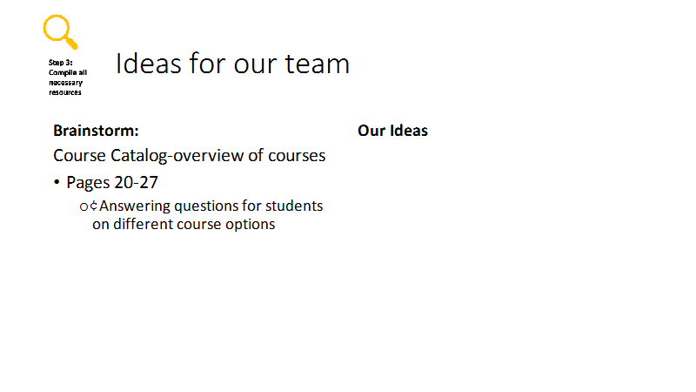Click the solid bullet marker before 'Pages'

[57, 182]
